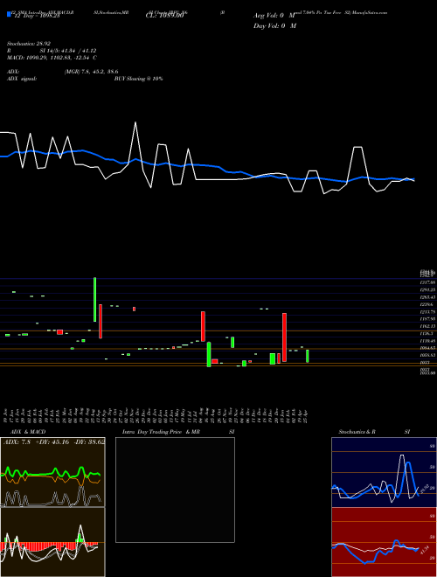Click the MACD: 1090.29, 1102.83, -12.54 line
The width and height of the screenshot is (437, 577).
click(52, 58)
